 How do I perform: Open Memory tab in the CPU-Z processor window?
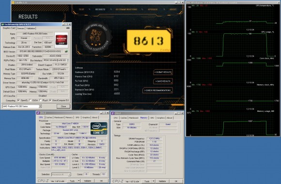point(69,118)
